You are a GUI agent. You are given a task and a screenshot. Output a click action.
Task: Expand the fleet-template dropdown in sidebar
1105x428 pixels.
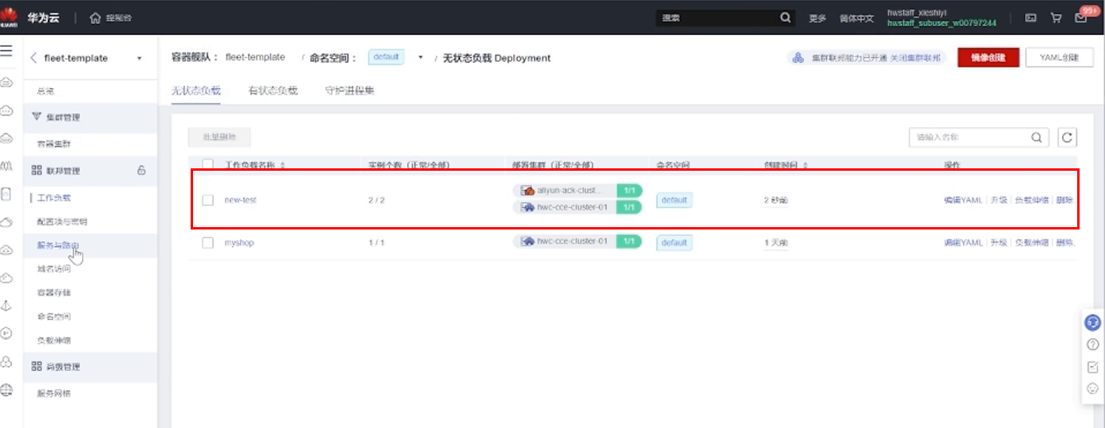click(x=139, y=59)
